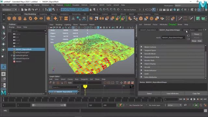Click the SVG import shelf icon
Screen dimensions: 208x117
(x=66, y=19)
